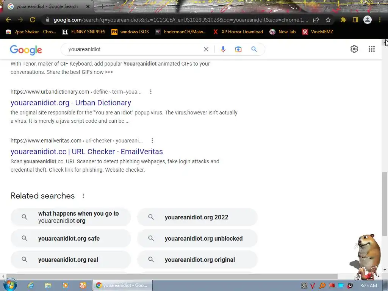Open the Chrome three-dot menu
The height and width of the screenshot is (291, 388).
[x=380, y=20]
